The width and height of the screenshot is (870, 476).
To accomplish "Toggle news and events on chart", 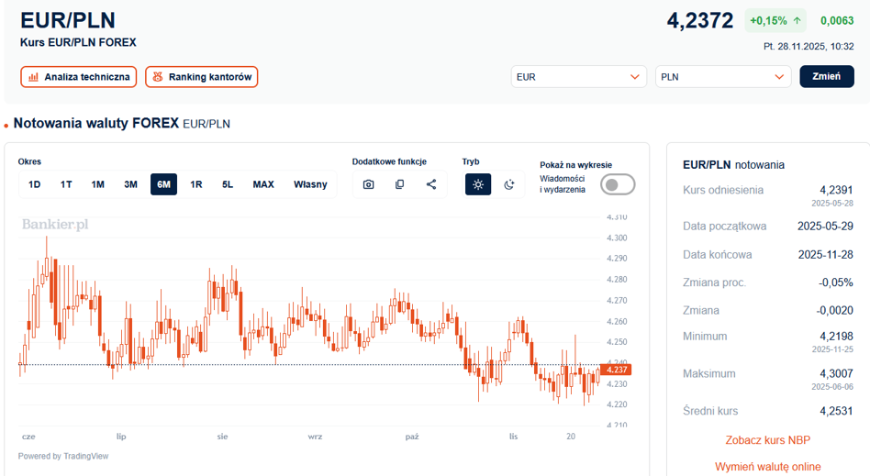I will [617, 184].
